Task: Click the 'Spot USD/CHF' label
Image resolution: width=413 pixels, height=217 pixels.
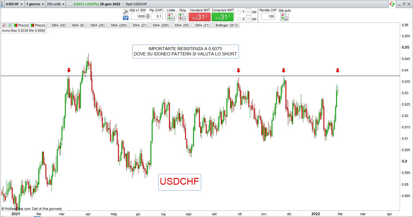Action: tap(136, 4)
